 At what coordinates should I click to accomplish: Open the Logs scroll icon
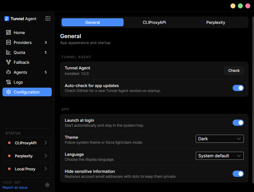[8, 82]
